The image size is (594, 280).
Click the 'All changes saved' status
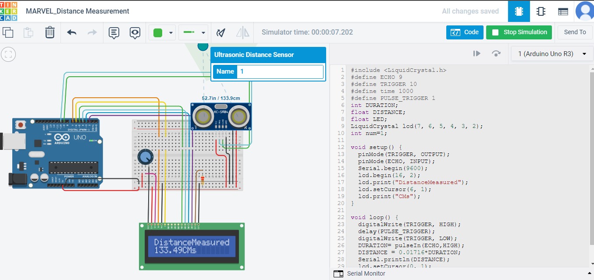(x=470, y=11)
